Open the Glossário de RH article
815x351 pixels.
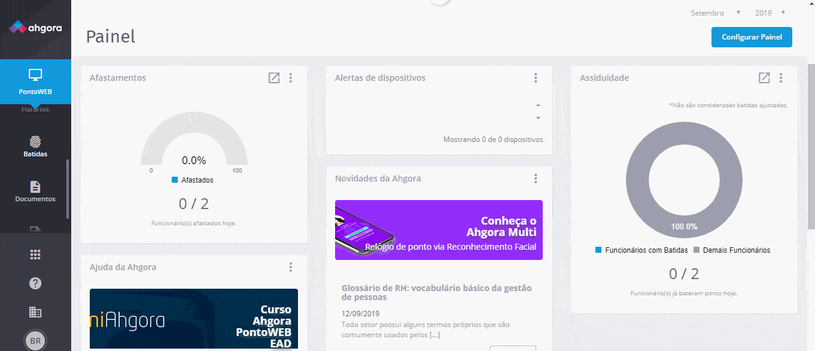(x=436, y=292)
